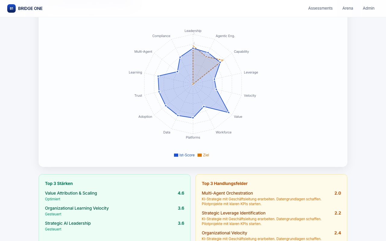Image resolution: width=386 pixels, height=241 pixels.
Task: Select Organizational Learning Velocity row
Action: coord(115,211)
